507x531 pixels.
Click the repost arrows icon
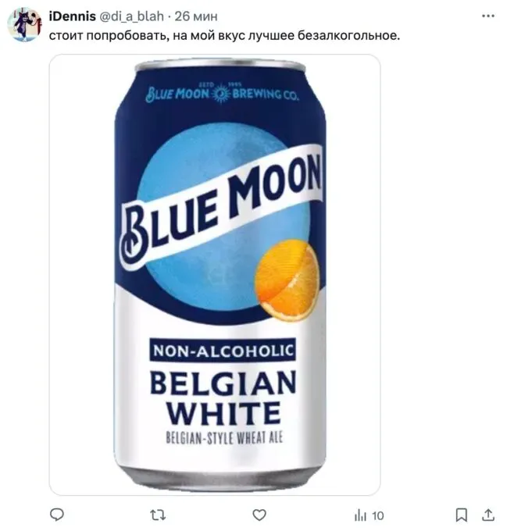coord(158,515)
